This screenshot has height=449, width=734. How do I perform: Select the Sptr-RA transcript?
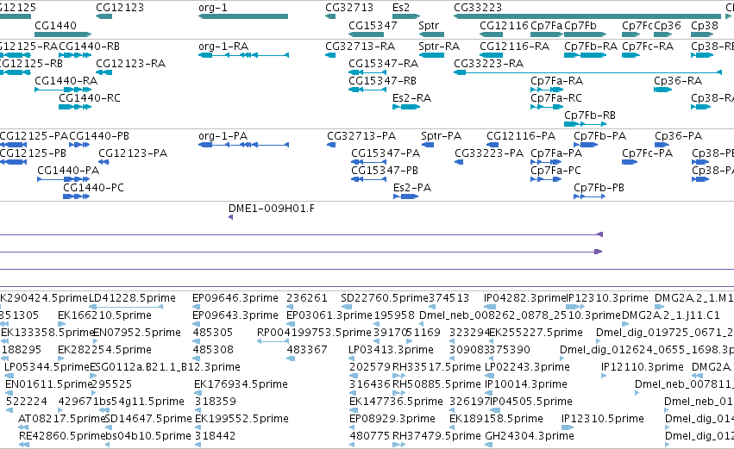click(439, 46)
